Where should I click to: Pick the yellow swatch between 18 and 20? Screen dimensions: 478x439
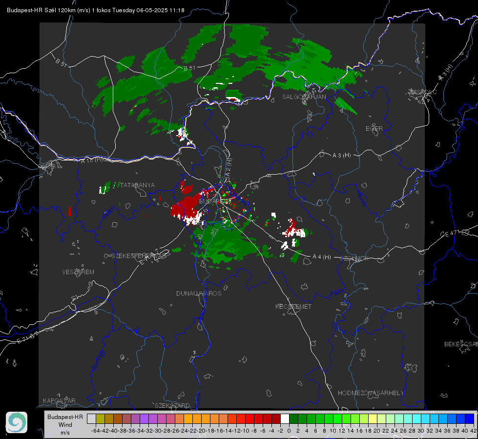point(373,419)
